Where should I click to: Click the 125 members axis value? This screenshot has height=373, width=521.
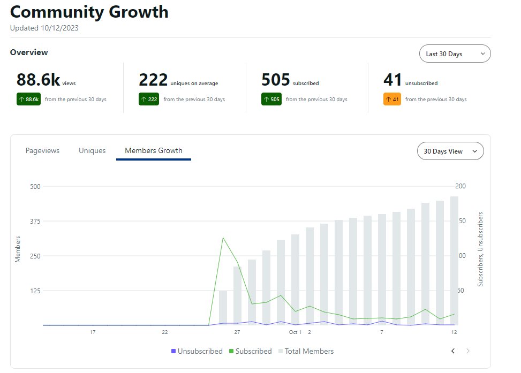[35, 291]
